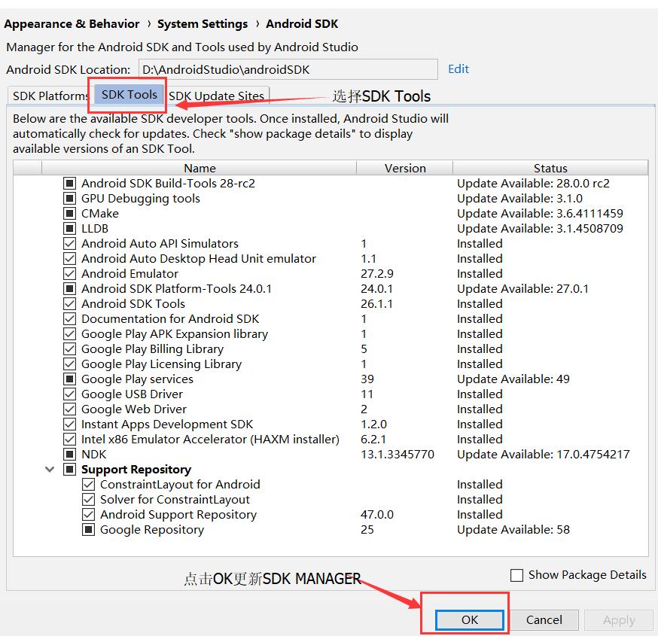Click the Status column header
Screen dimensions: 658x636
click(550, 169)
